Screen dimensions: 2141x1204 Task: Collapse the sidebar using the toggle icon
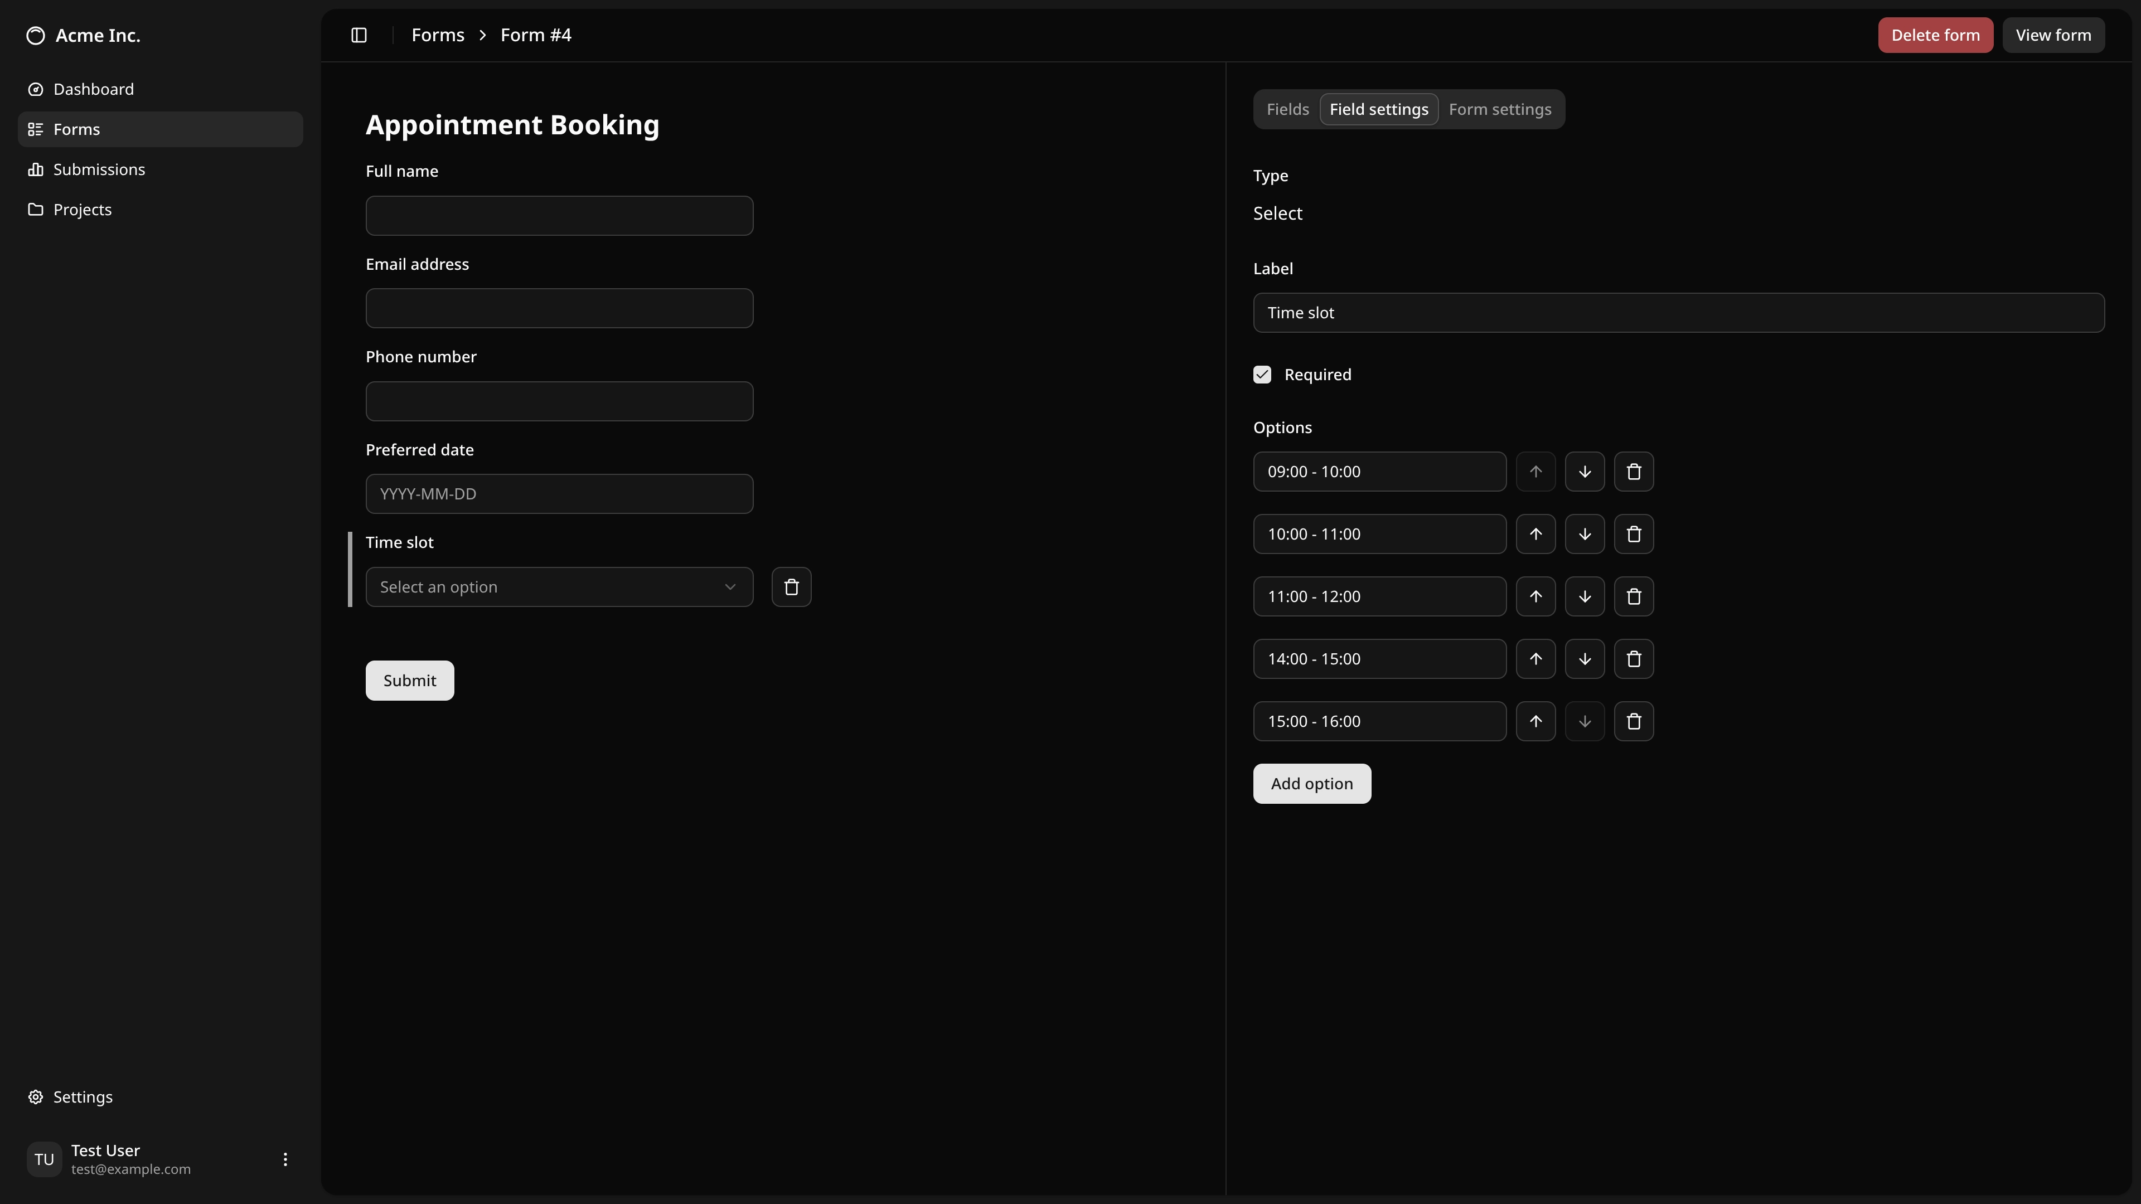(x=359, y=35)
